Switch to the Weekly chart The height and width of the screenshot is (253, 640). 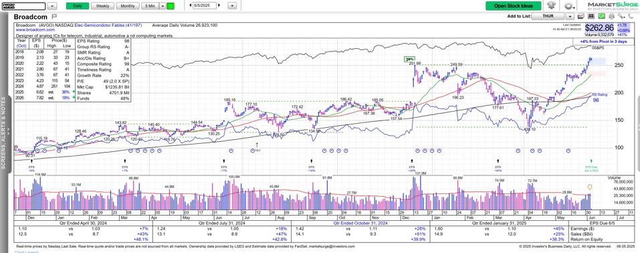[x=102, y=6]
